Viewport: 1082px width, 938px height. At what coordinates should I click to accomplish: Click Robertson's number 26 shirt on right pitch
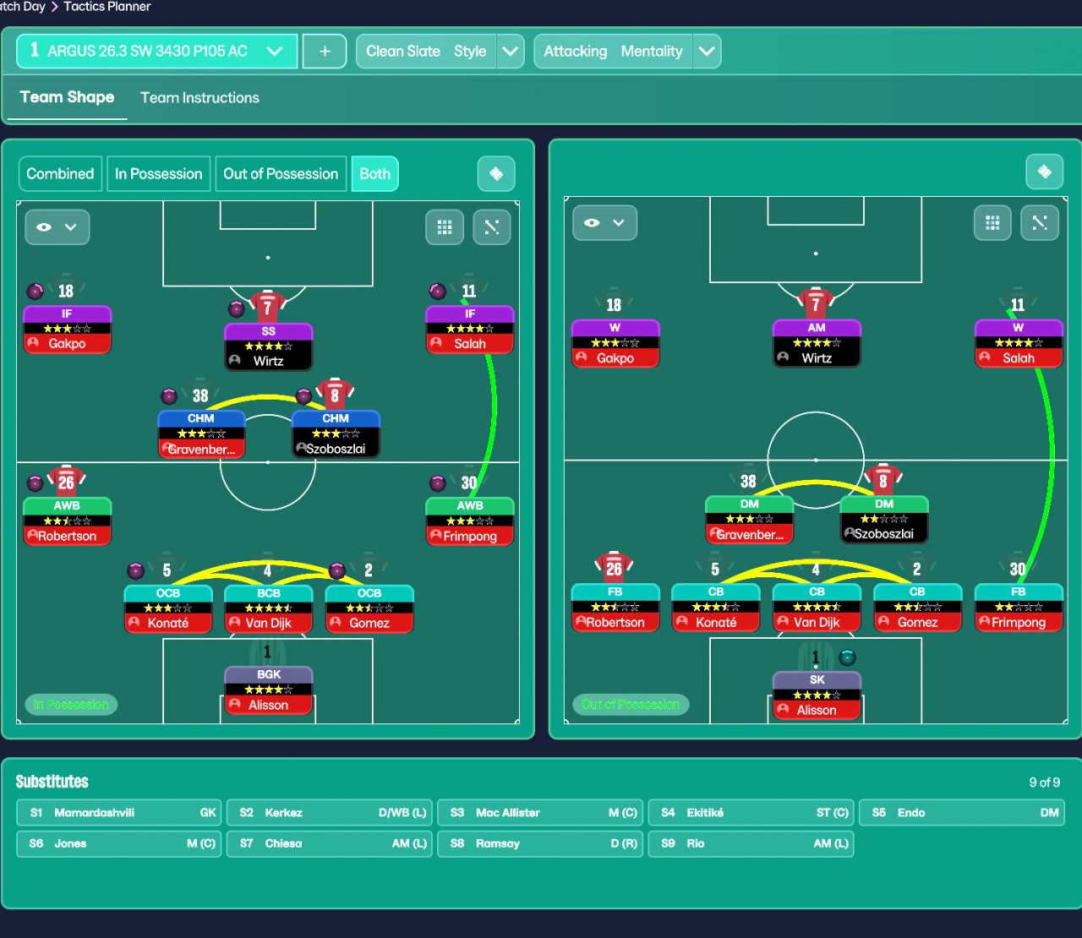(x=614, y=567)
